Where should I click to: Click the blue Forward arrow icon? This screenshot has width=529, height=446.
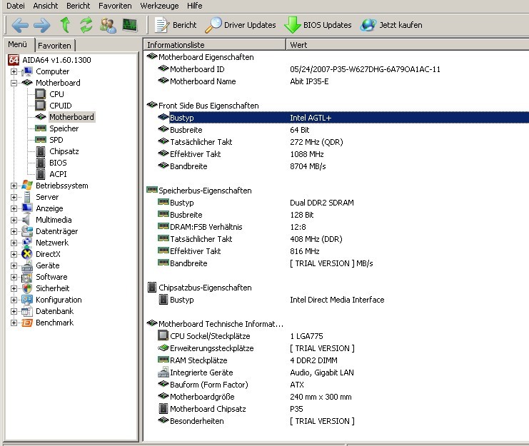point(42,25)
